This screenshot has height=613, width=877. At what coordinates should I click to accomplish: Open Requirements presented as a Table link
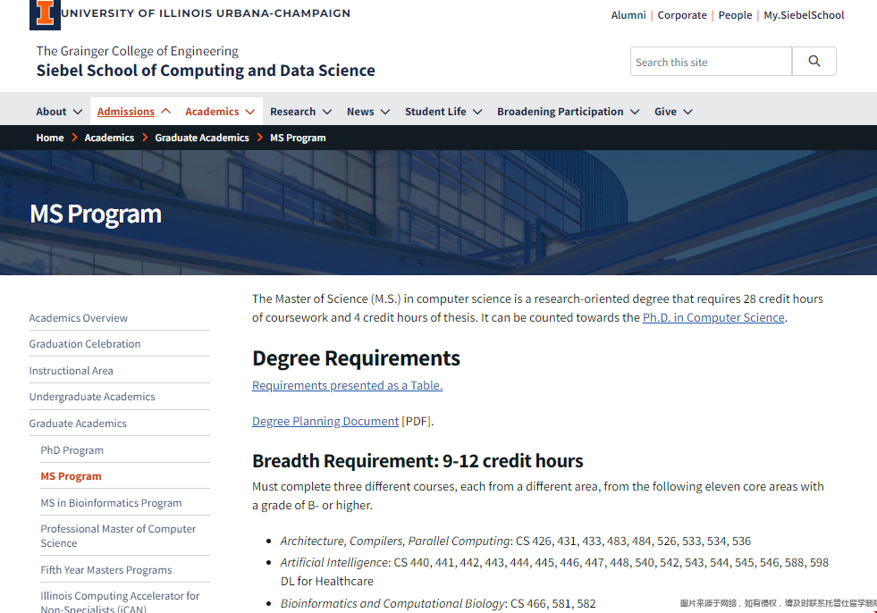pos(347,385)
